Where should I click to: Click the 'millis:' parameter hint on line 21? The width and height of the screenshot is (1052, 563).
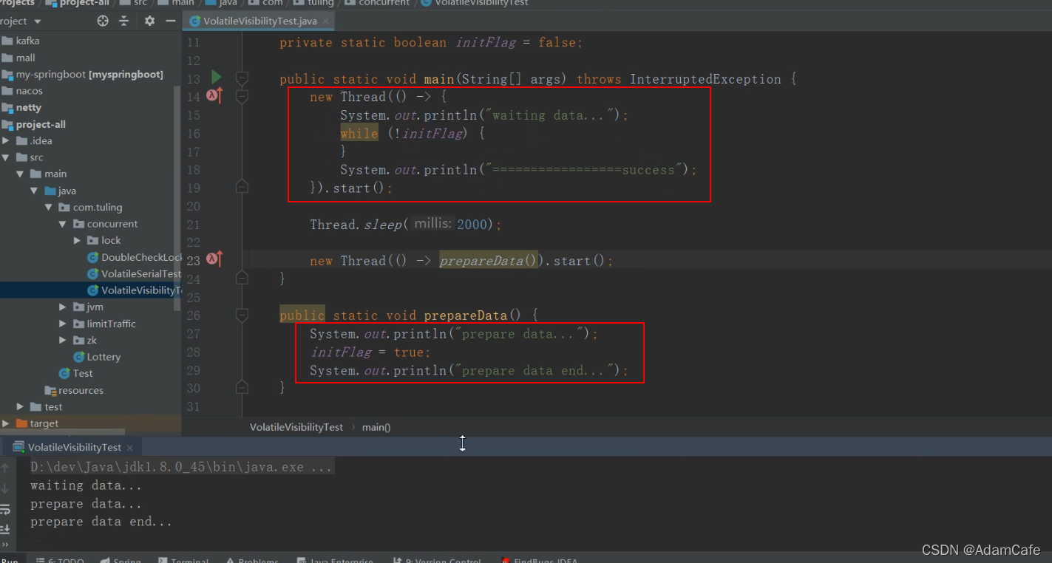pyautogui.click(x=432, y=223)
